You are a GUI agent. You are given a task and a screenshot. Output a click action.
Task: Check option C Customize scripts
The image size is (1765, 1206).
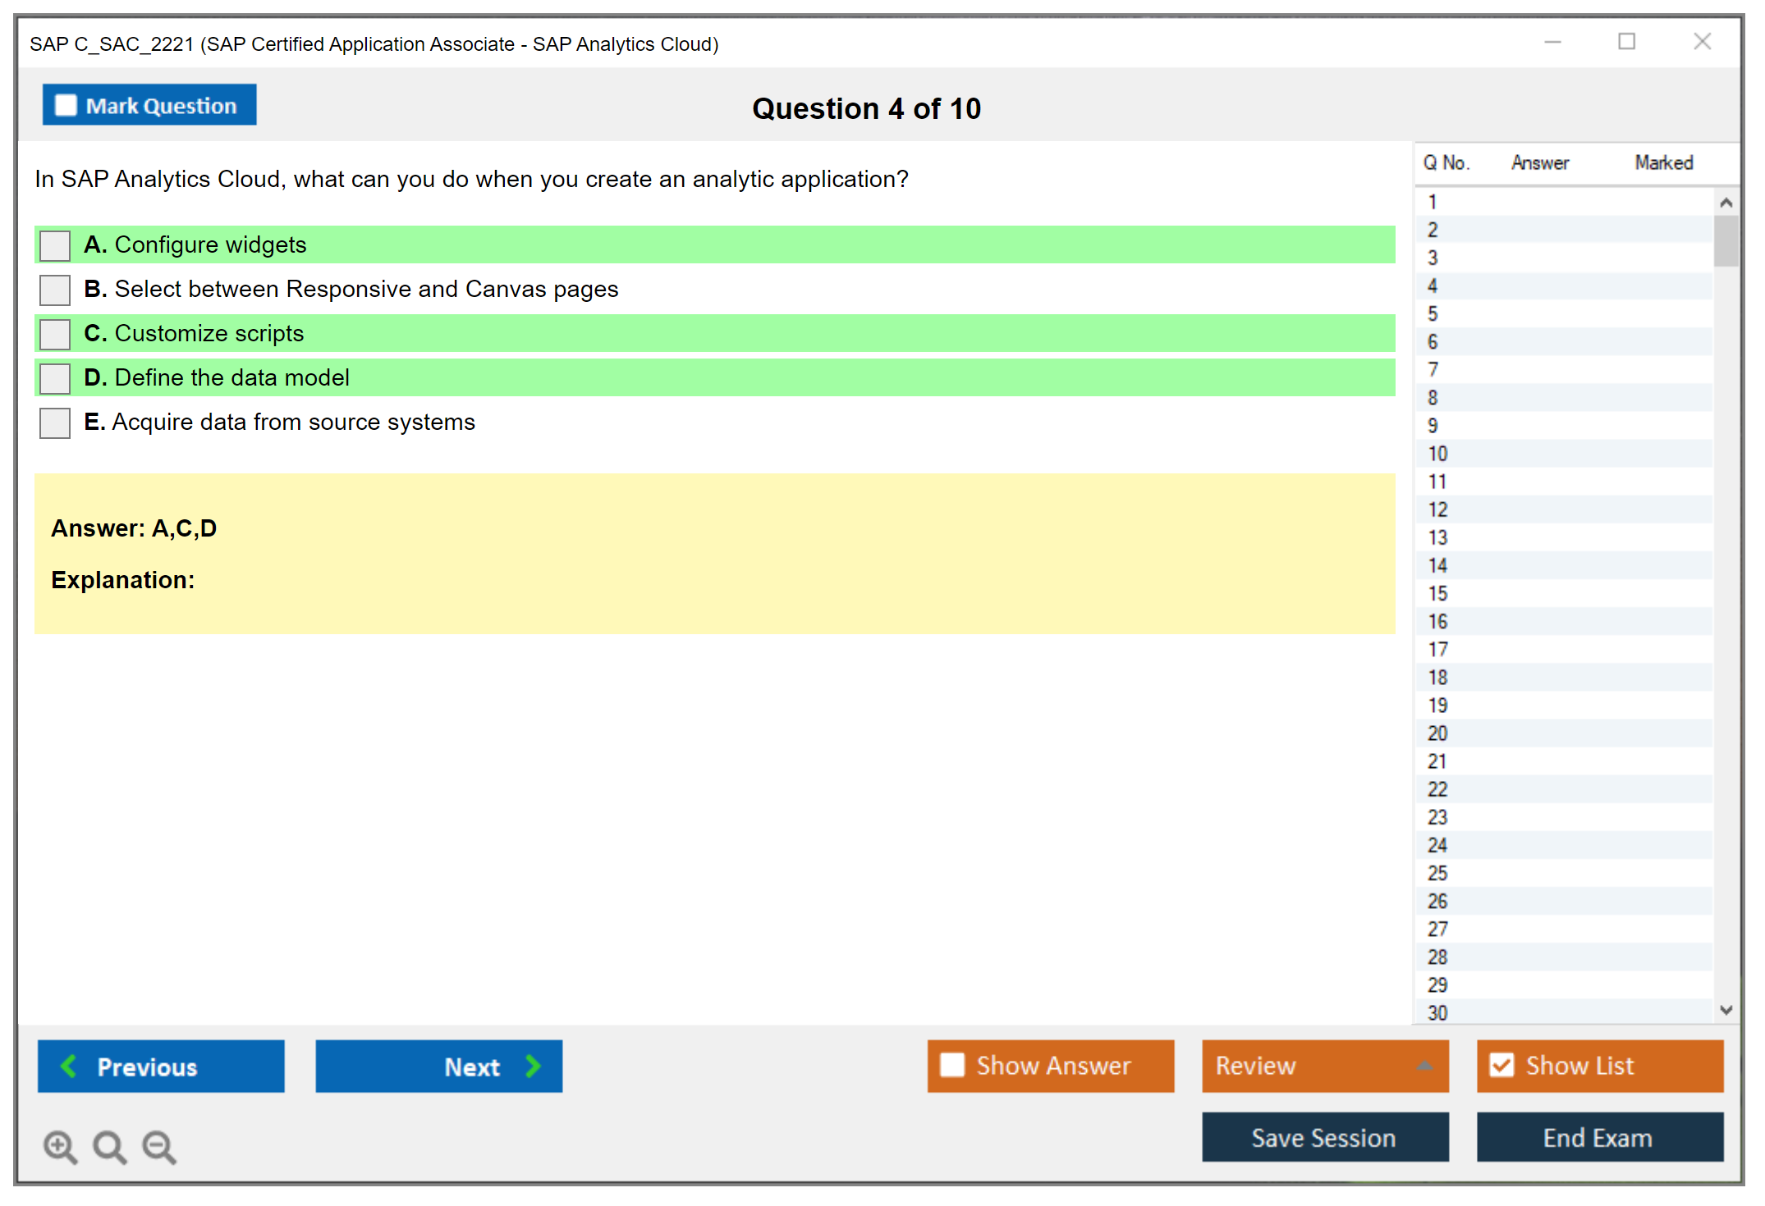pyautogui.click(x=55, y=334)
